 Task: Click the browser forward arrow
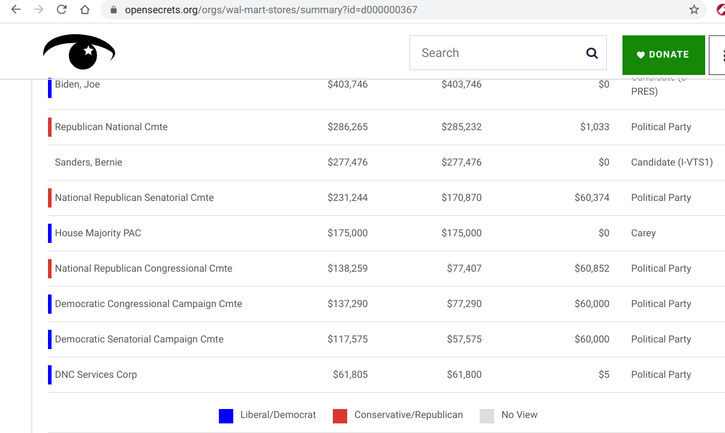coord(39,10)
